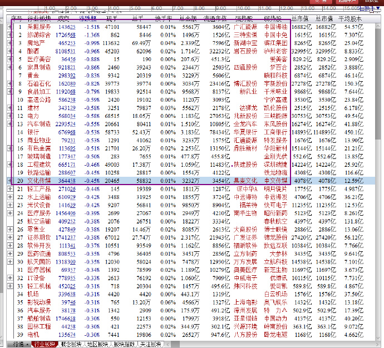
Task: Select the 房地产 sector name
Action: pyautogui.click(x=36, y=43)
